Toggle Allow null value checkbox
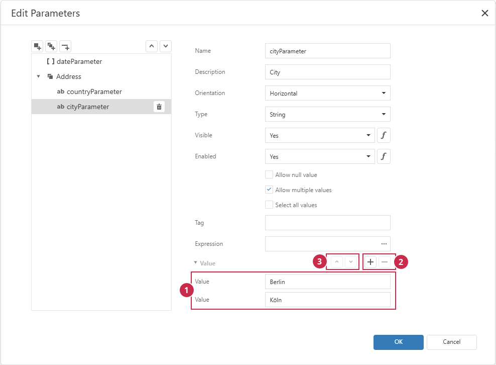 (x=269, y=174)
